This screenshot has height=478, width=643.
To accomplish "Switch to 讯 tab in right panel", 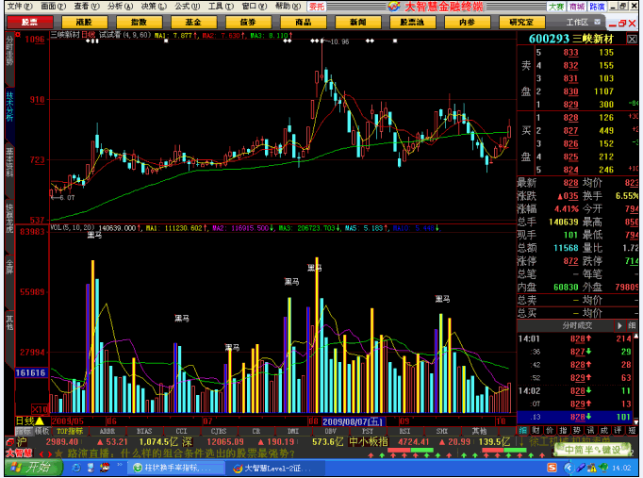I will 590,431.
